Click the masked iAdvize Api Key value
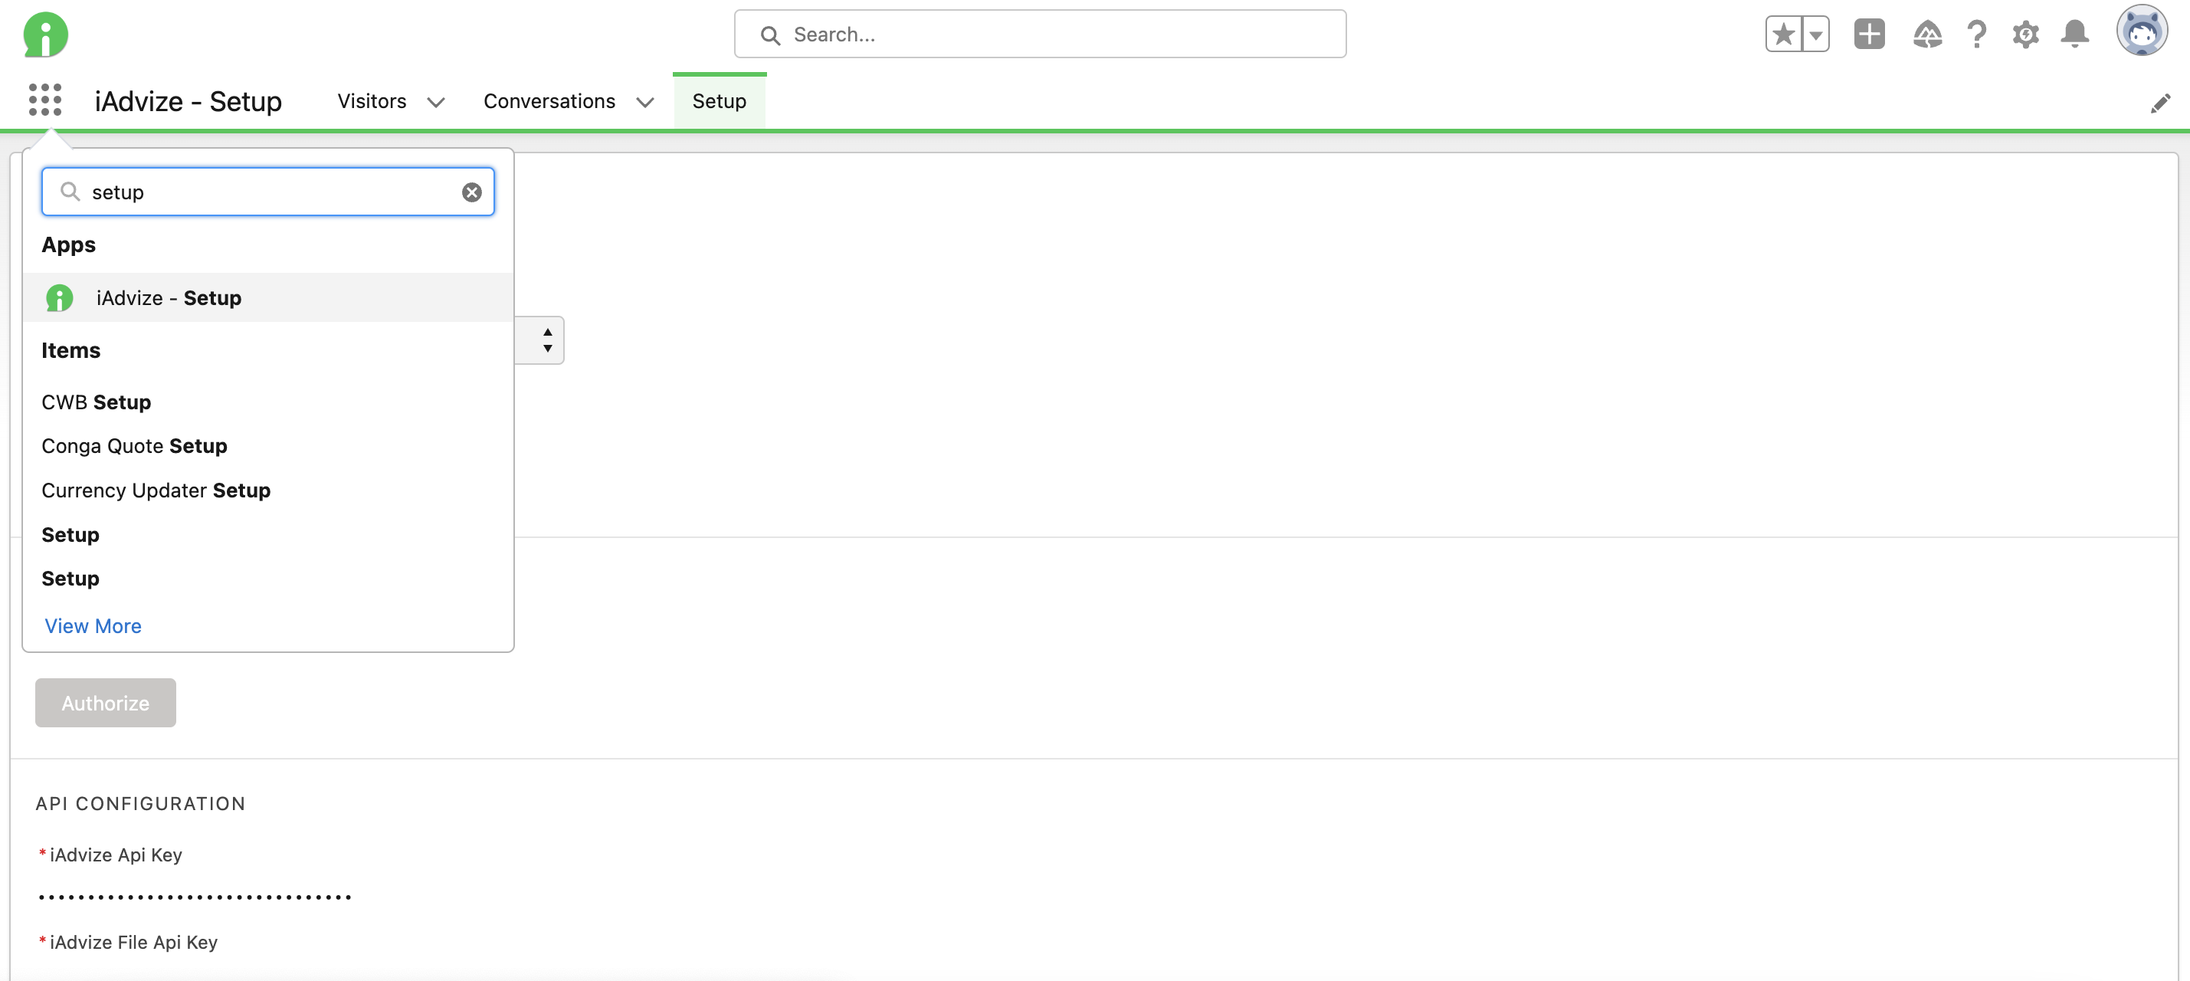 195,897
